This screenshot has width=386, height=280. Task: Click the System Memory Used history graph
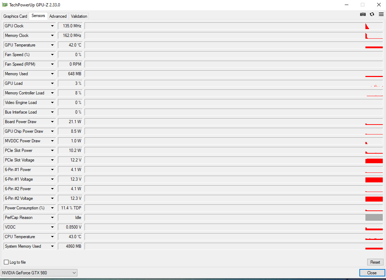[234, 247]
